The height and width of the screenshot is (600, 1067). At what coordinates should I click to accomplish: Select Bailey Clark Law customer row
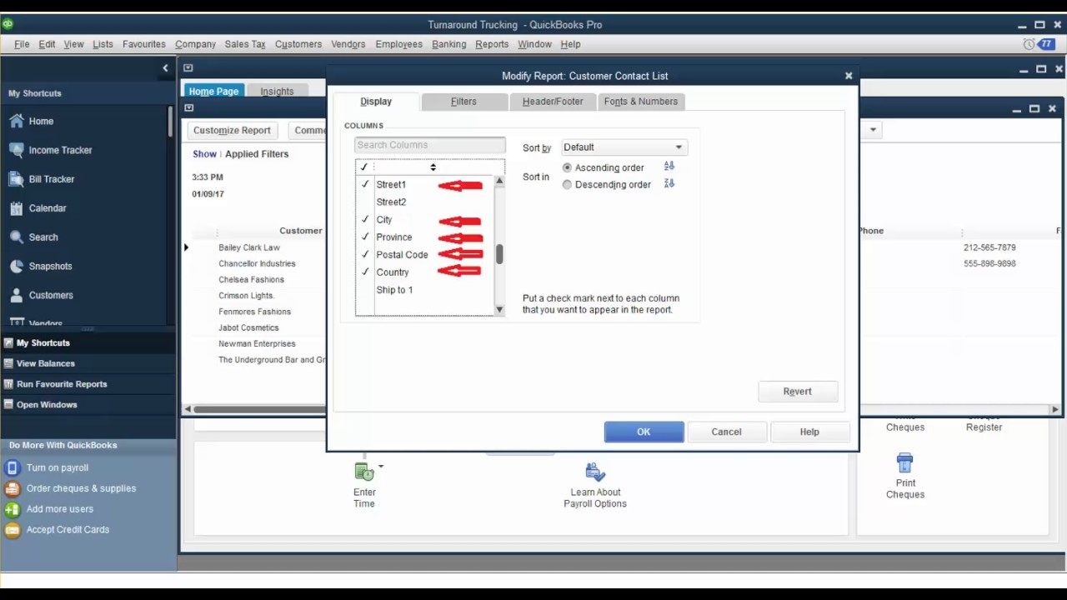coord(249,247)
